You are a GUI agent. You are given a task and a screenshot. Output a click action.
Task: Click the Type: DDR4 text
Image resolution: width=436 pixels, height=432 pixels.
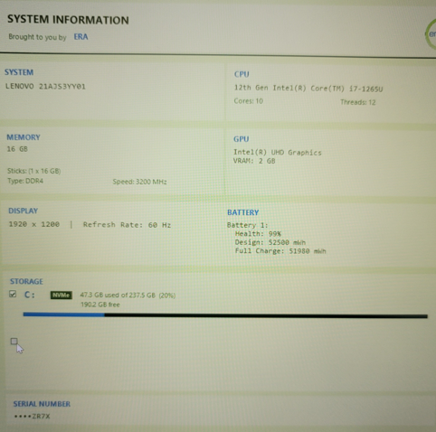(25, 181)
